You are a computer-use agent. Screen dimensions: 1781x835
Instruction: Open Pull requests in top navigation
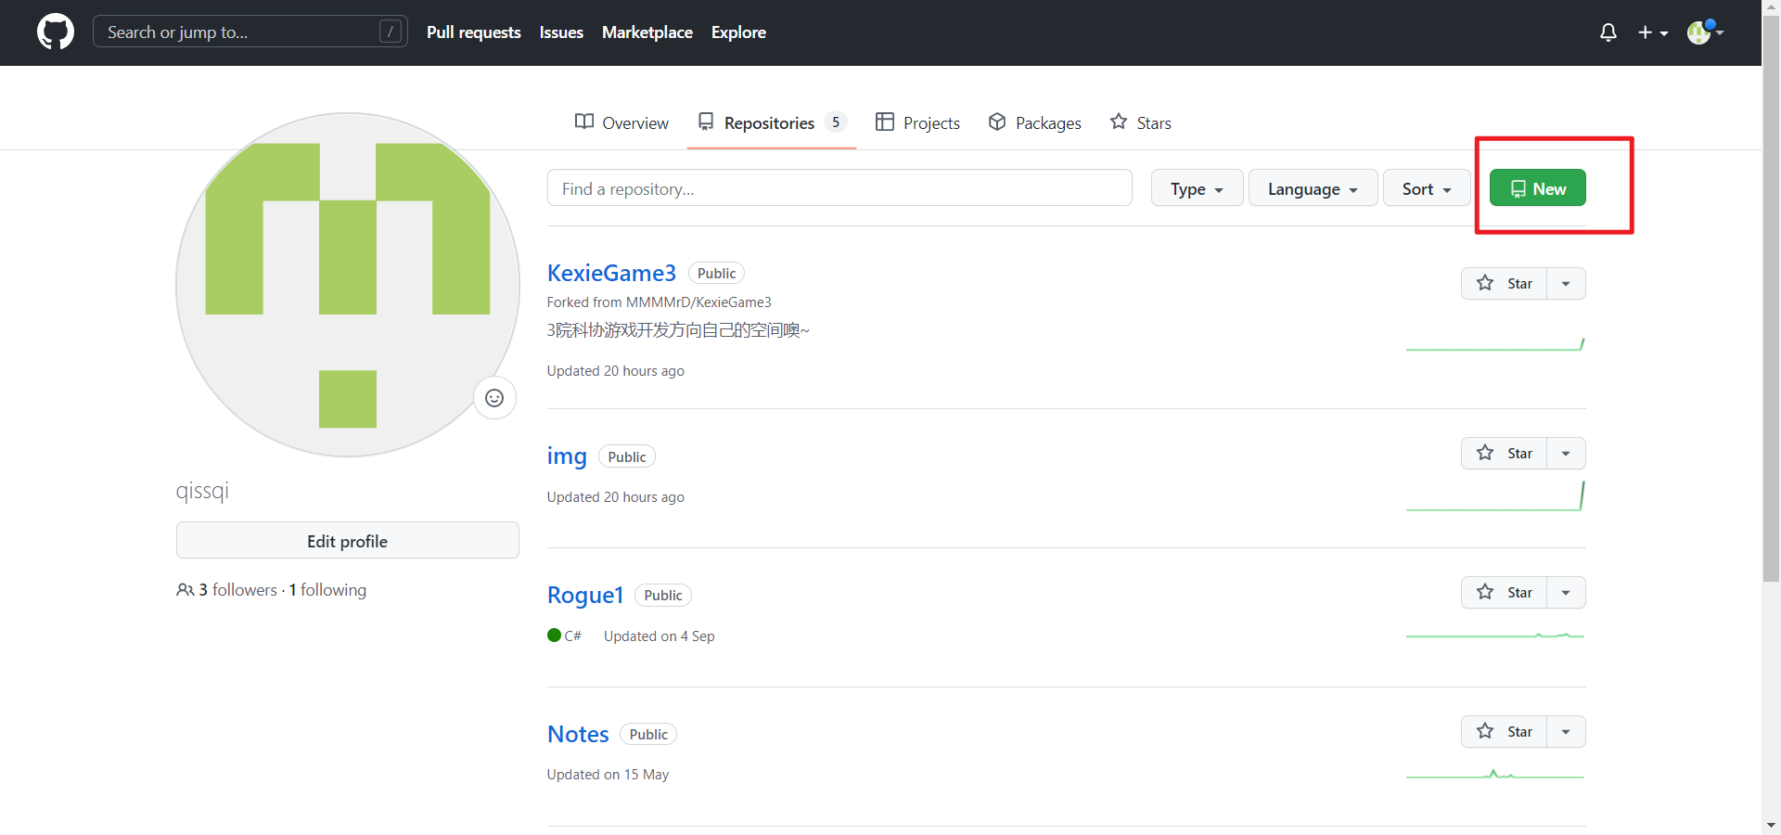[x=474, y=32]
